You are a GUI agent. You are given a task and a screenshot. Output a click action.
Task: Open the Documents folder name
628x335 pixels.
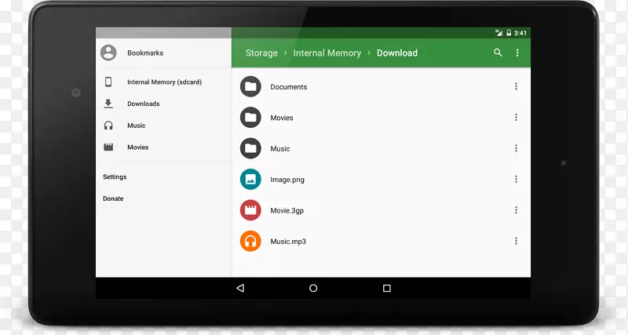(288, 87)
